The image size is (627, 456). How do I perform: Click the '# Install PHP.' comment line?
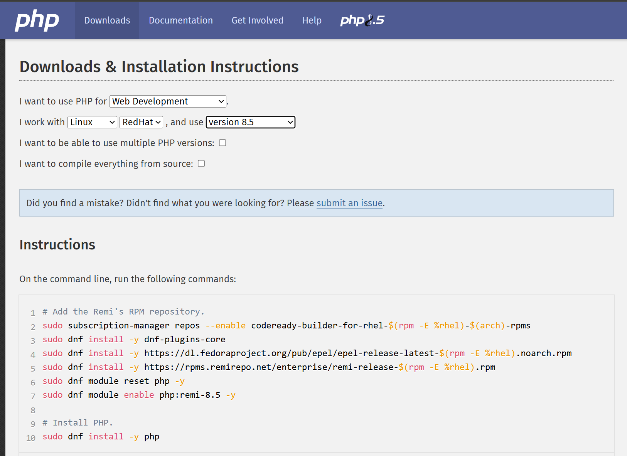pyautogui.click(x=78, y=422)
